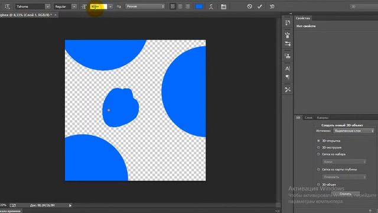Screen dimensions: 378x213
Task: Open the blue text color swatch
Action: coord(199,7)
